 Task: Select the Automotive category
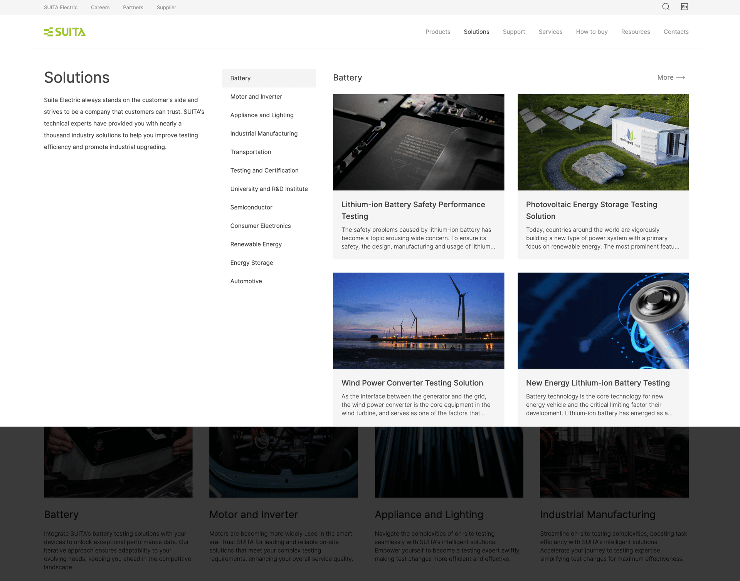coord(269,281)
